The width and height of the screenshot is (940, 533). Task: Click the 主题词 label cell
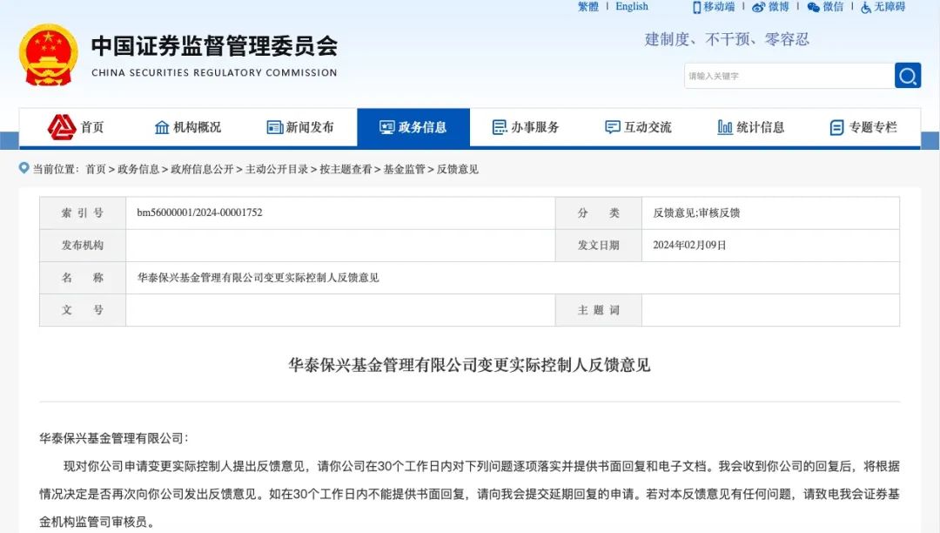[x=598, y=310]
